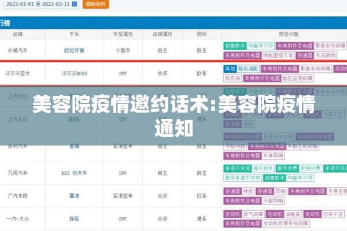Select the 几何汽车 brand cell
This screenshot has width=347, height=231.
pyautogui.click(x=18, y=173)
